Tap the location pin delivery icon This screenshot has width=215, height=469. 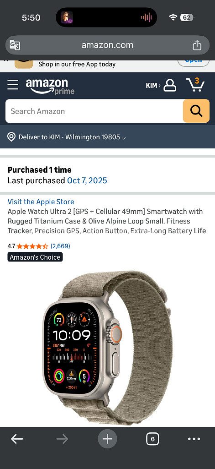tap(11, 137)
